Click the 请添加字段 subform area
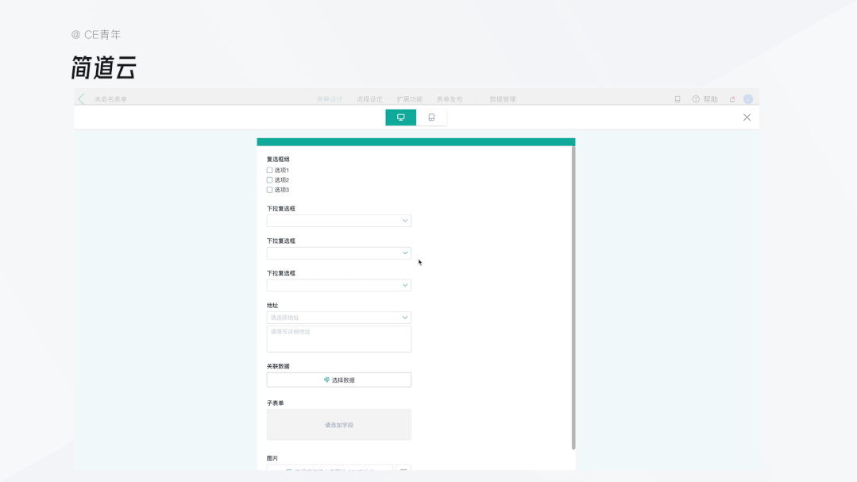The image size is (857, 482). point(339,425)
